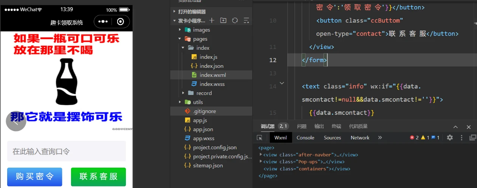Open the 输出 panel tab

pos(319,126)
